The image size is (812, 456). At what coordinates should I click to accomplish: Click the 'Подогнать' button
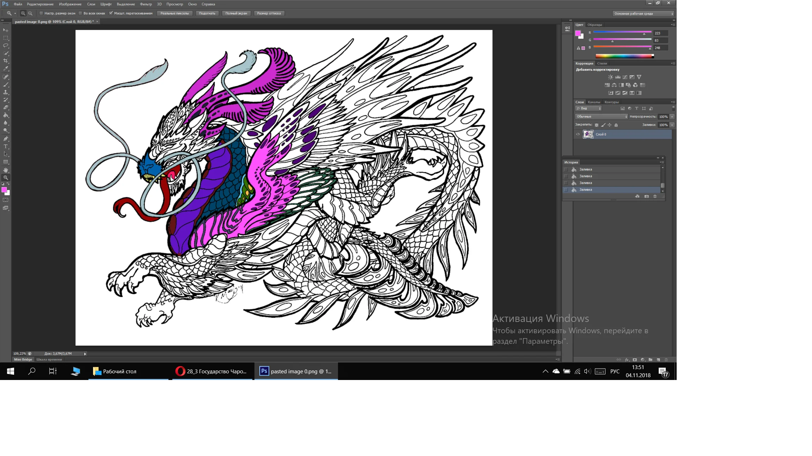click(207, 13)
